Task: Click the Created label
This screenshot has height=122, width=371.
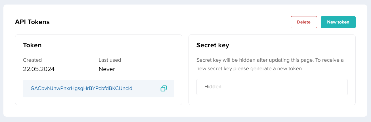Action: tap(32, 60)
